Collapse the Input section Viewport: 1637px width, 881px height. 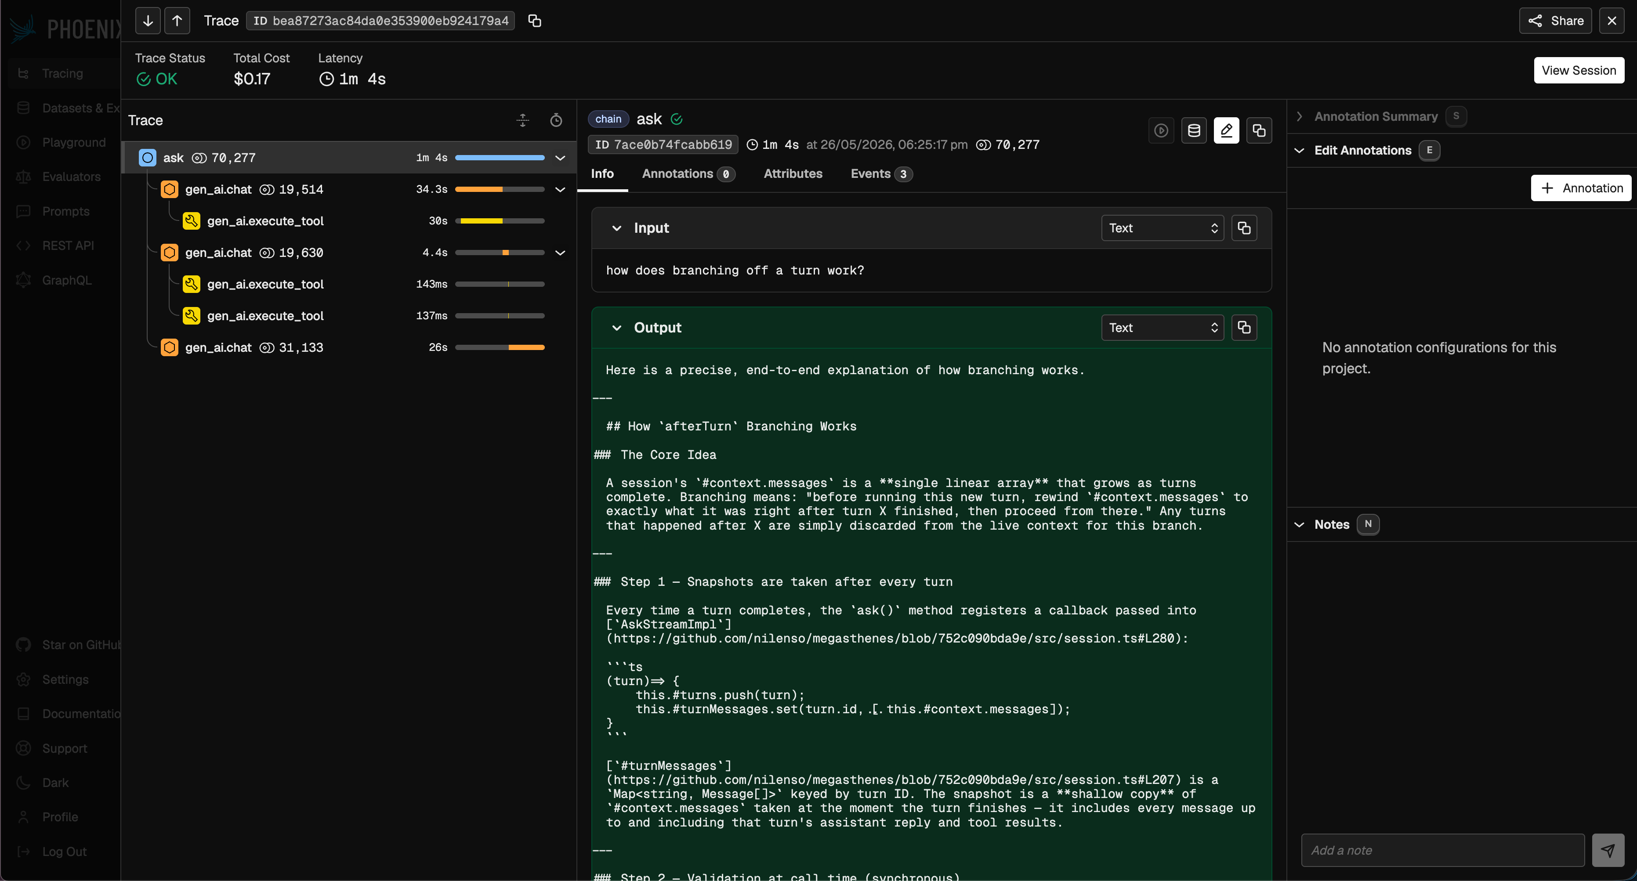click(616, 228)
